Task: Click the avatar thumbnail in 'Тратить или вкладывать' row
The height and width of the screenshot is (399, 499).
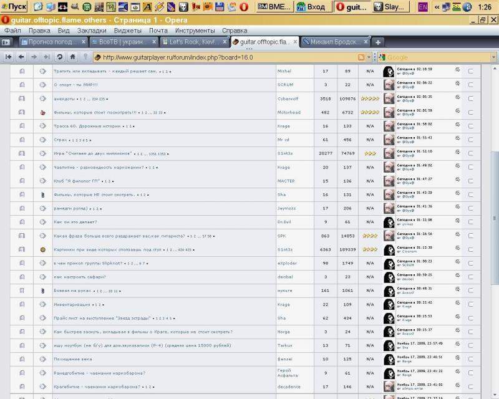Action: click(389, 71)
